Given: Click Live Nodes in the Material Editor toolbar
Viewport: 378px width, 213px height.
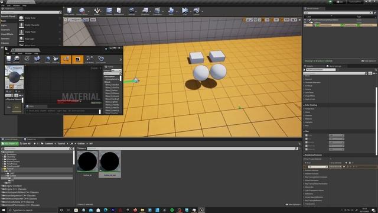Looking at the screenshot, I should tap(89, 59).
